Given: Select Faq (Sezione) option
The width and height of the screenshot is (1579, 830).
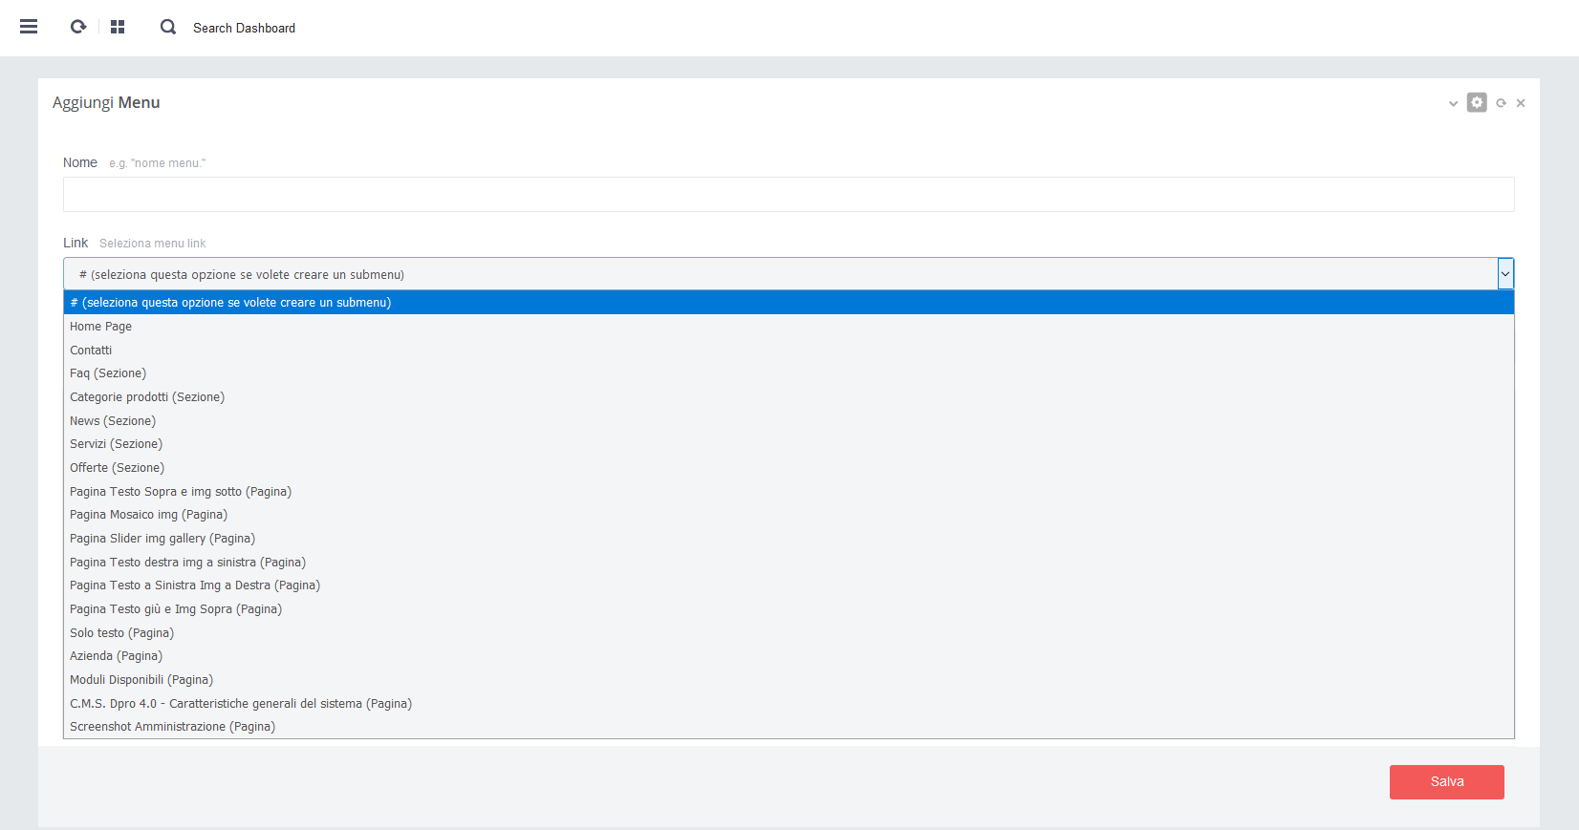Looking at the screenshot, I should (x=108, y=373).
